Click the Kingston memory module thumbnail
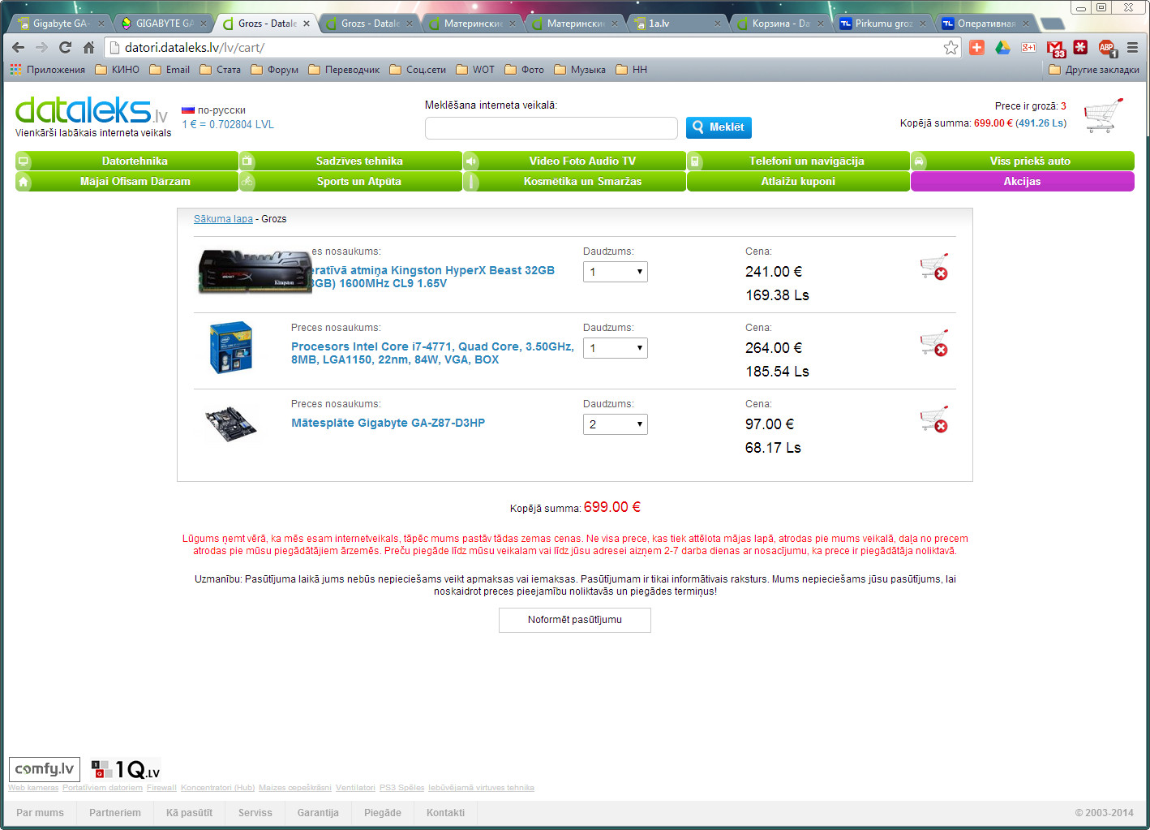 coord(255,271)
